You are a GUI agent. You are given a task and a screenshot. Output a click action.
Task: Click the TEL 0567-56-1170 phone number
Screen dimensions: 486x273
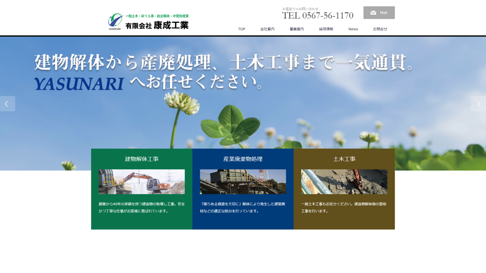pos(317,16)
